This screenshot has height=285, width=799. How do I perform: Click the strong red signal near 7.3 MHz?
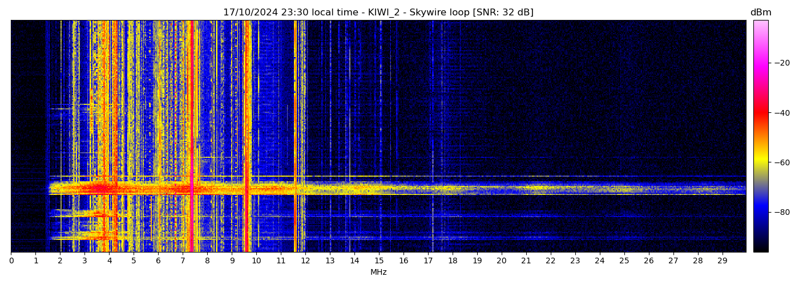[x=191, y=114]
